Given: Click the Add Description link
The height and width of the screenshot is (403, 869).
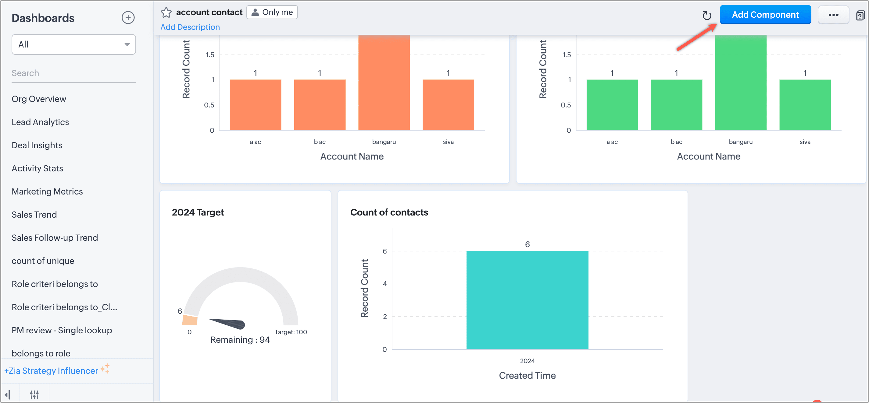Looking at the screenshot, I should tap(190, 27).
